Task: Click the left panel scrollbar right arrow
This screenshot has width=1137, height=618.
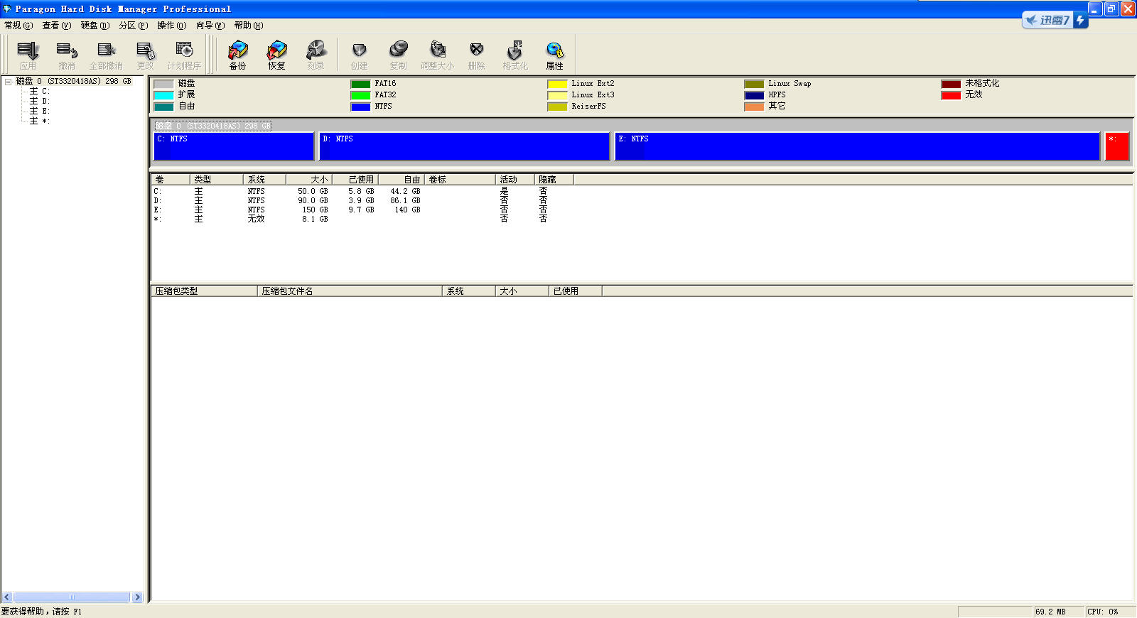Action: tap(138, 597)
